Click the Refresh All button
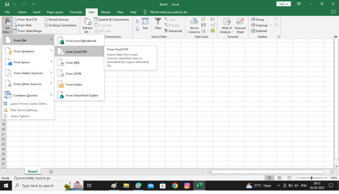 click(87, 25)
